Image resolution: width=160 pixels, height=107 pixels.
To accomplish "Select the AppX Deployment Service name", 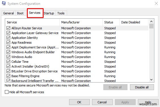I will [x=35, y=47].
